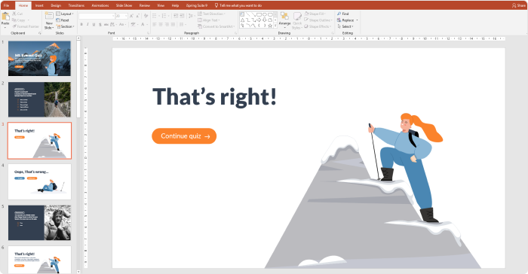Click Select in Editing group
The height and width of the screenshot is (274, 528).
[345, 26]
